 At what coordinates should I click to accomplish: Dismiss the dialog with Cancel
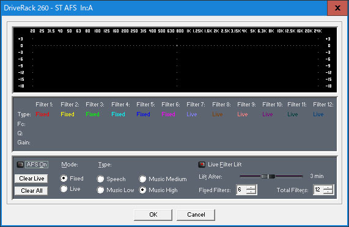pyautogui.click(x=196, y=215)
